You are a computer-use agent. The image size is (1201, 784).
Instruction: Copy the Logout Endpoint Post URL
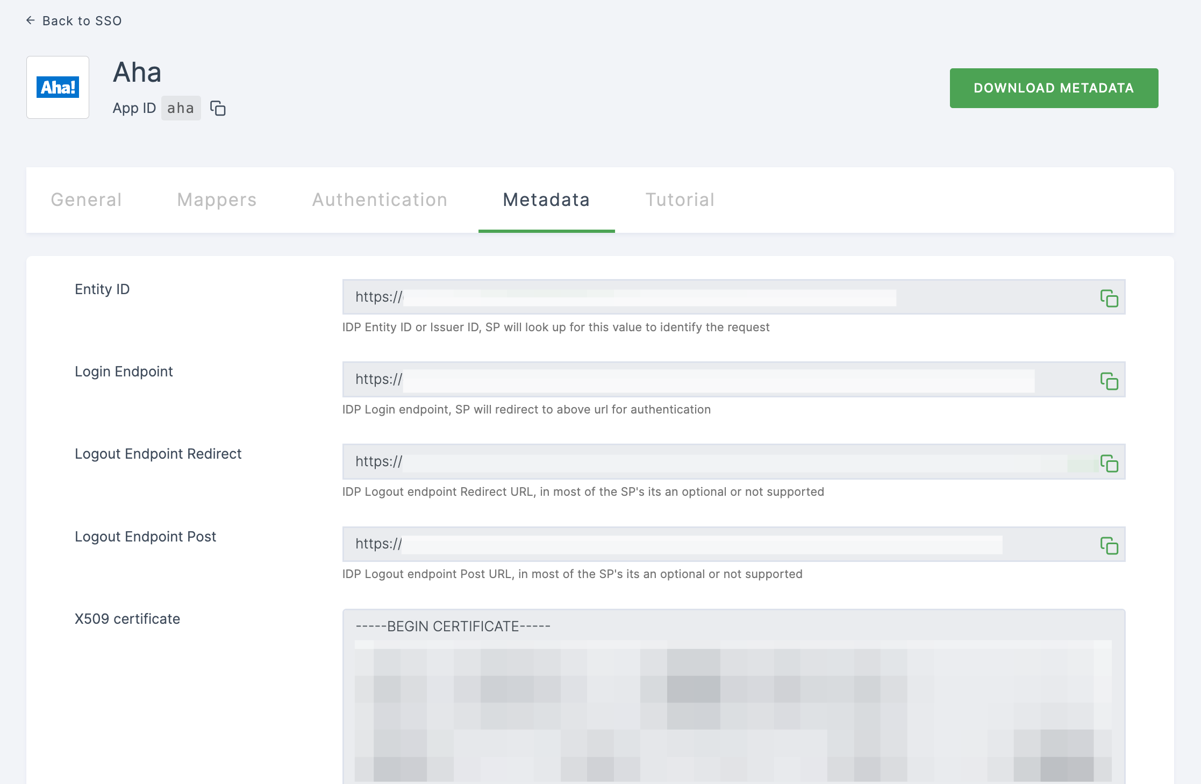[1109, 545]
